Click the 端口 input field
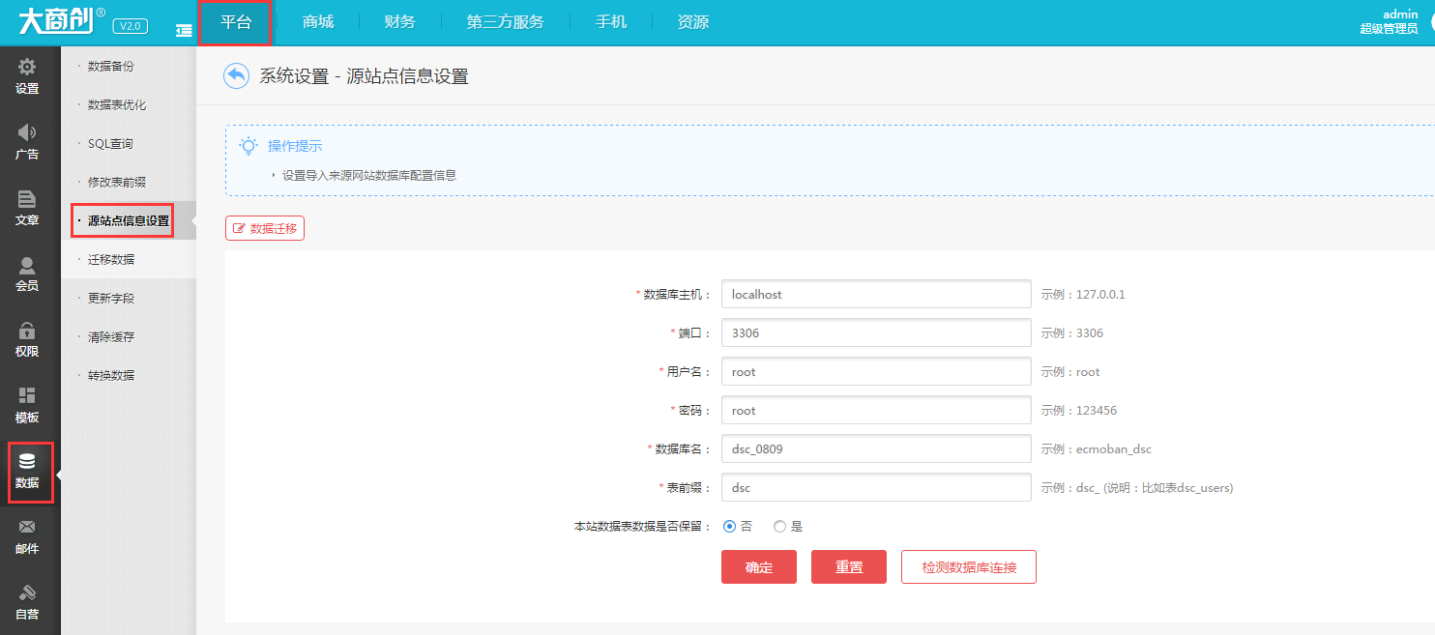This screenshot has height=635, width=1435. (877, 333)
